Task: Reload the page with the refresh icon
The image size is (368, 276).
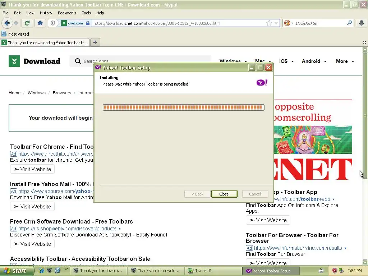Action: [x=27, y=23]
